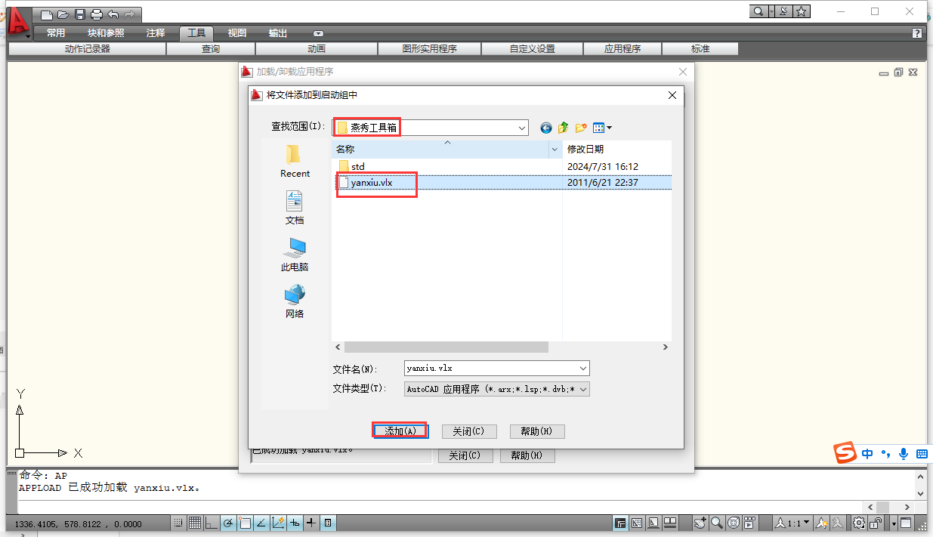
Task: Click the Print (plot) icon in quick access toolbar
Action: point(96,14)
